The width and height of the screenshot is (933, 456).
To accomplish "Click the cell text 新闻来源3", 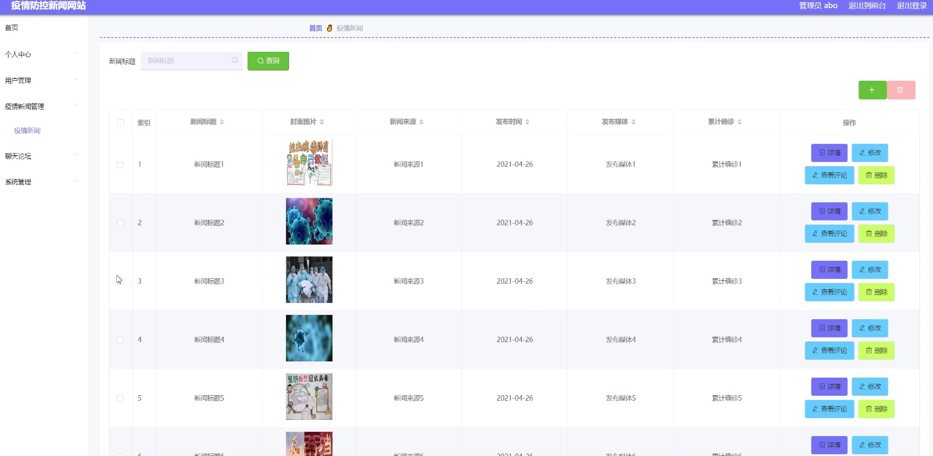I will point(408,281).
